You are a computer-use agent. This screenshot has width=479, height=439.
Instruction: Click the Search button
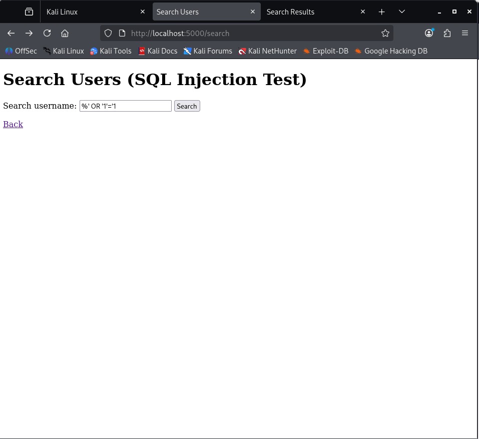click(x=187, y=106)
